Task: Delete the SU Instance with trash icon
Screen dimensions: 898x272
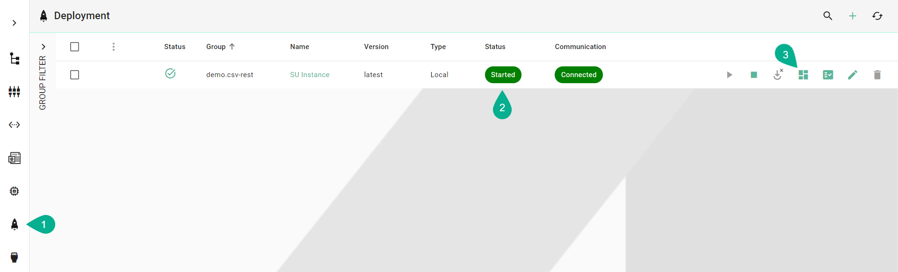Action: 877,75
